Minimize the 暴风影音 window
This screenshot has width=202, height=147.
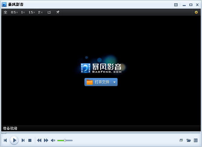[184, 5]
